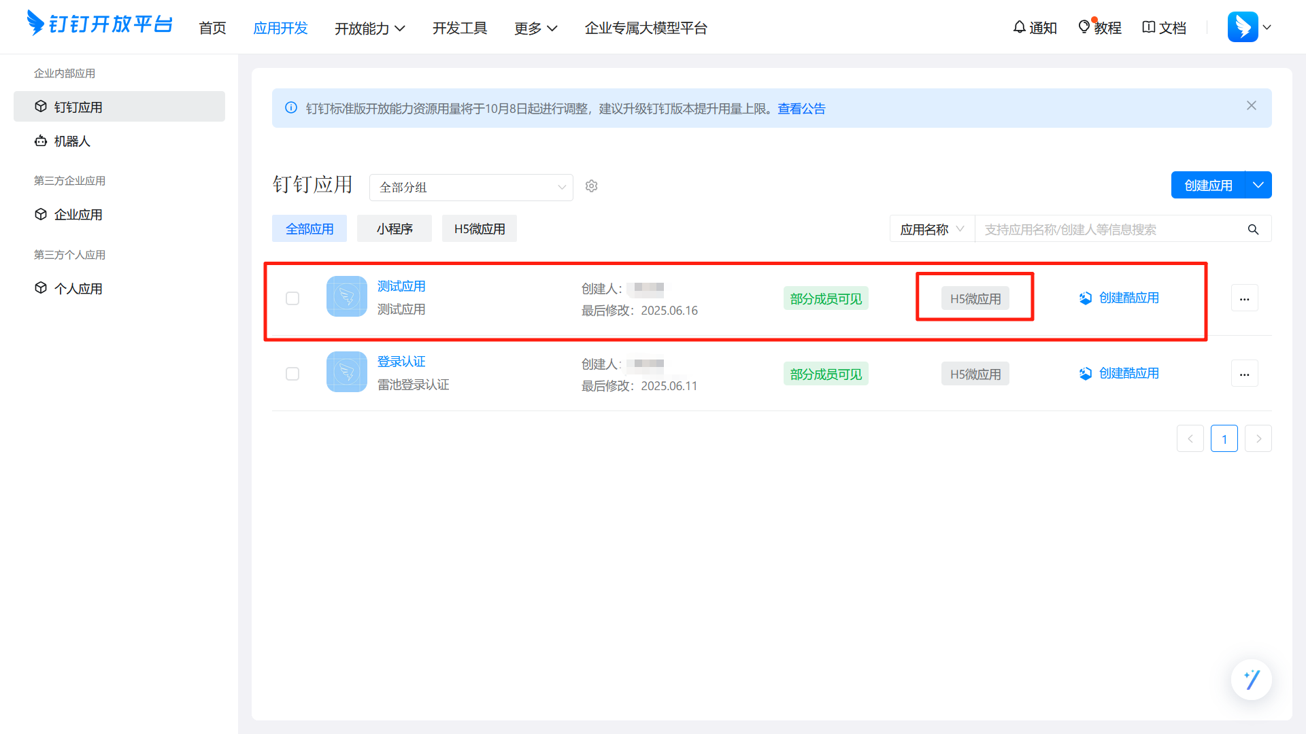Open 应用开发 in top navigation

(280, 28)
